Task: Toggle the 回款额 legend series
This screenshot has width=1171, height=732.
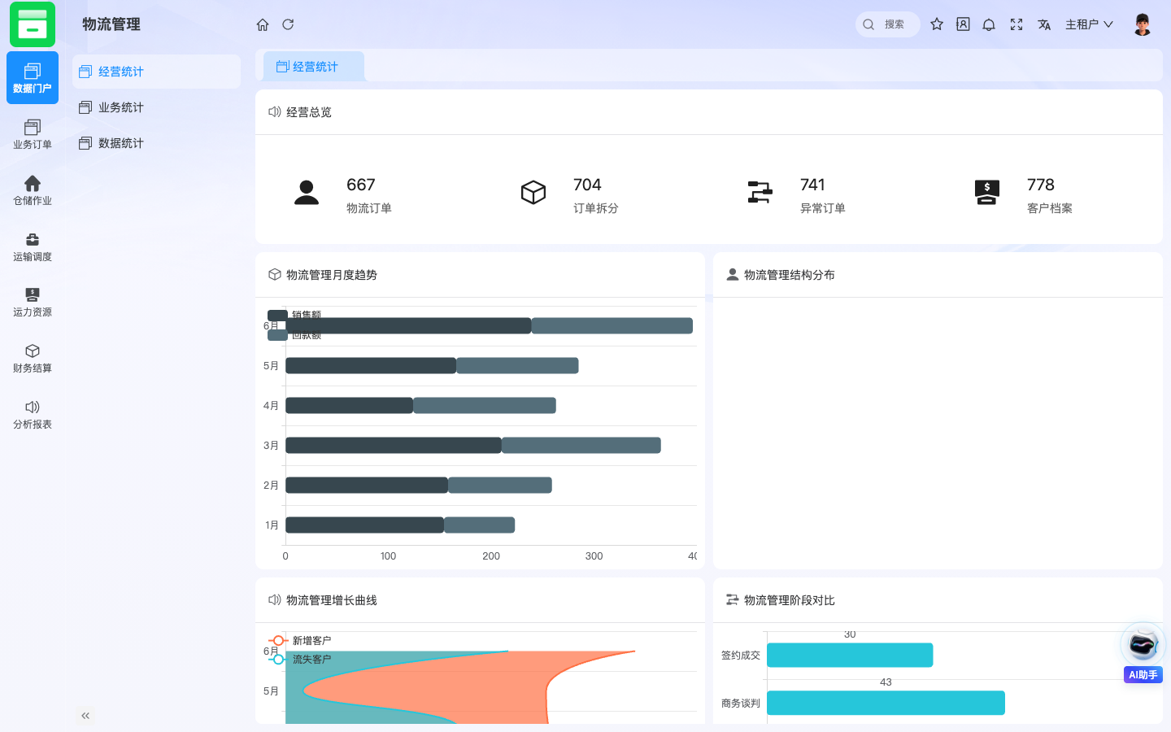Action: point(294,335)
